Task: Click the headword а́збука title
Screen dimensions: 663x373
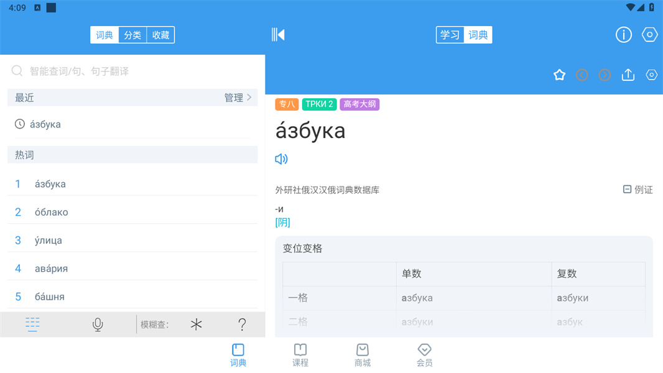Action: click(x=310, y=131)
